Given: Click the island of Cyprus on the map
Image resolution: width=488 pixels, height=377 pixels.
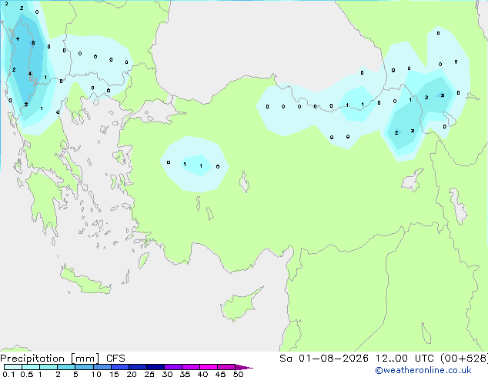Looking at the screenshot, I should [238, 306].
